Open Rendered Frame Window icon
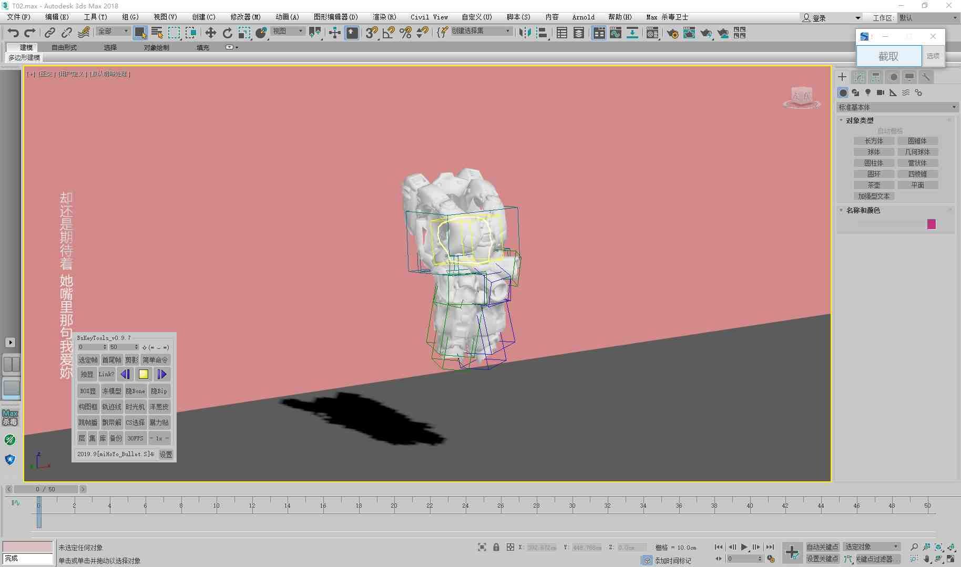Screen dimensions: 961x567 coord(689,33)
